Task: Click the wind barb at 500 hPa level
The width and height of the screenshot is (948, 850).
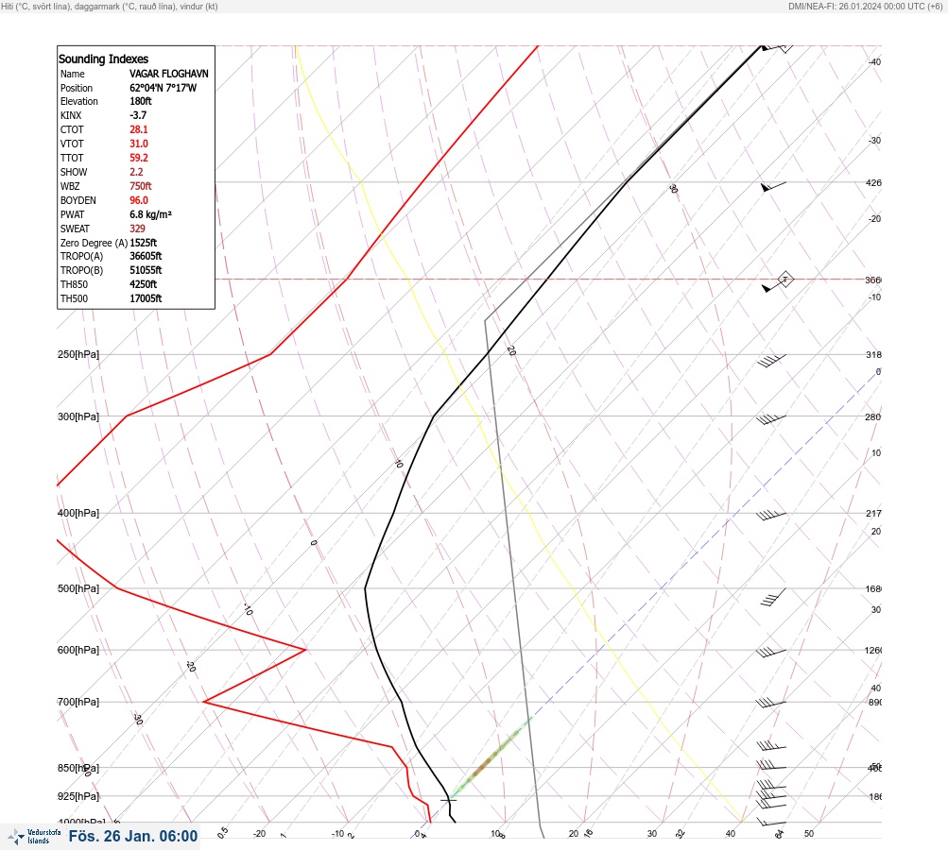Action: pyautogui.click(x=773, y=597)
